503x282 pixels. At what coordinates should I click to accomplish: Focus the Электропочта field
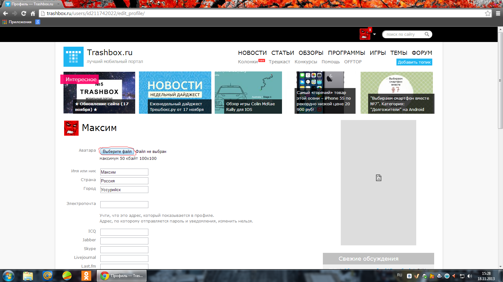[x=124, y=205]
